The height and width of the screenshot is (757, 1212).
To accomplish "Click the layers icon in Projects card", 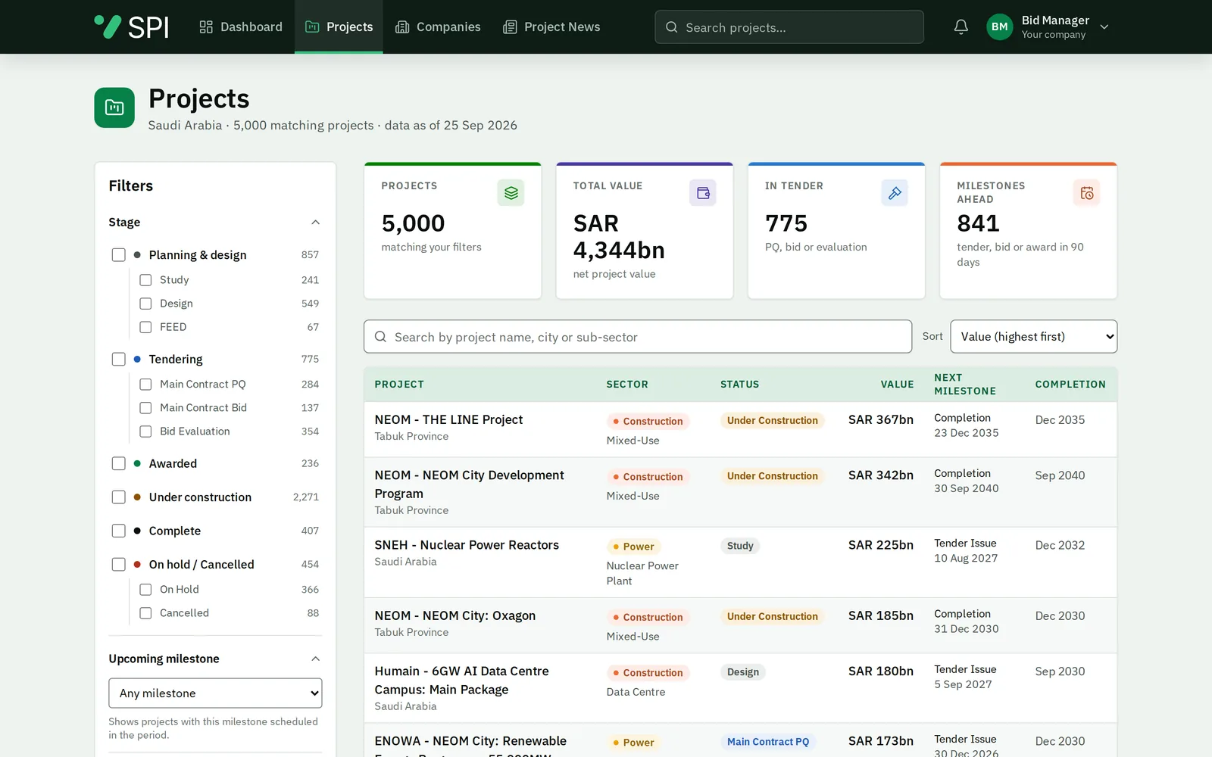I will 511,193.
